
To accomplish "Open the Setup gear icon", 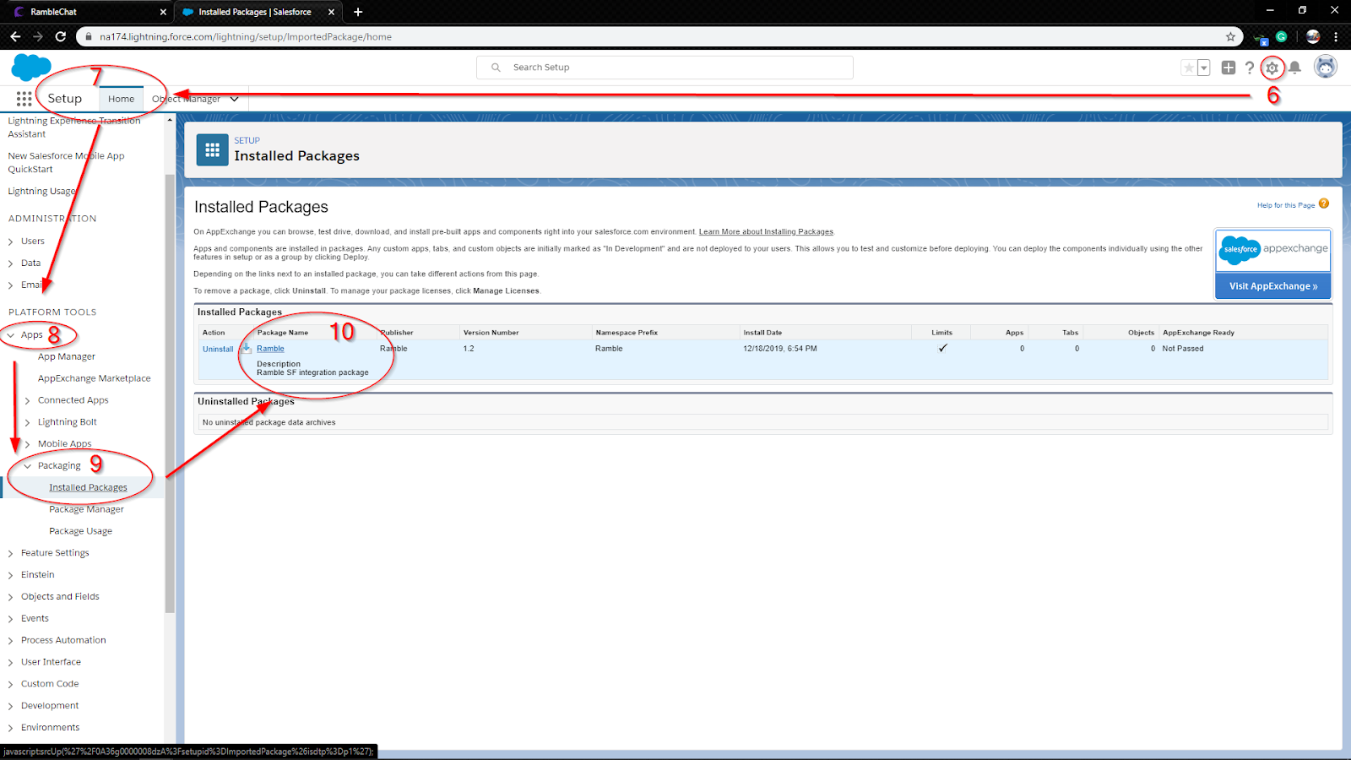I will [1272, 68].
